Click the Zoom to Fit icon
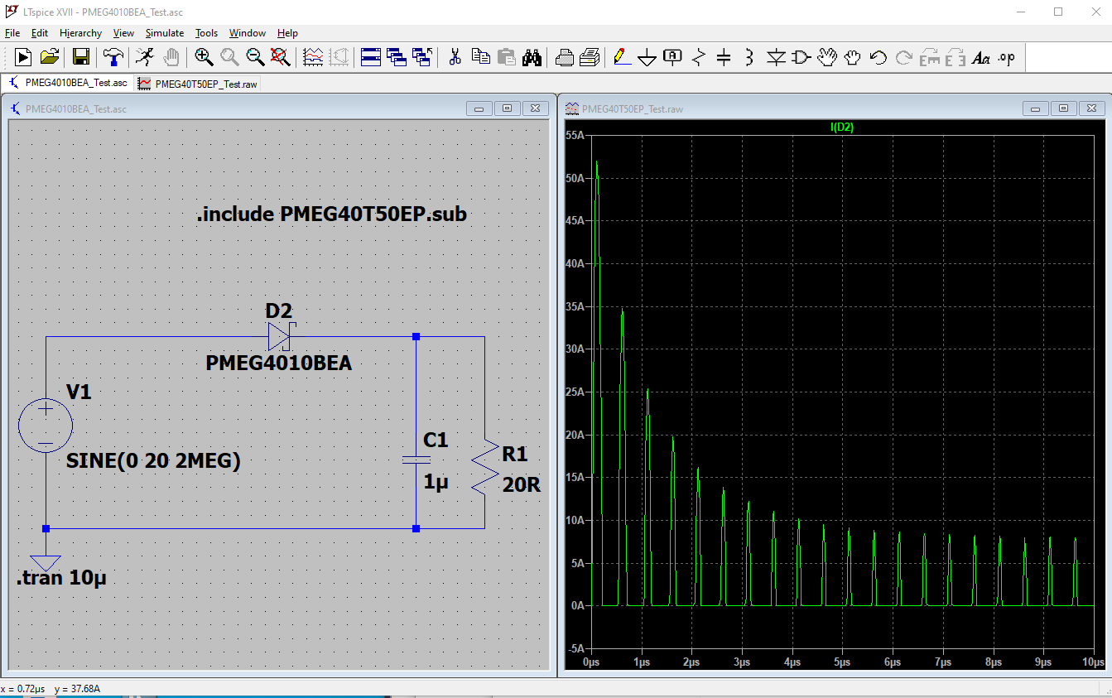Image resolution: width=1112 pixels, height=698 pixels. point(280,57)
